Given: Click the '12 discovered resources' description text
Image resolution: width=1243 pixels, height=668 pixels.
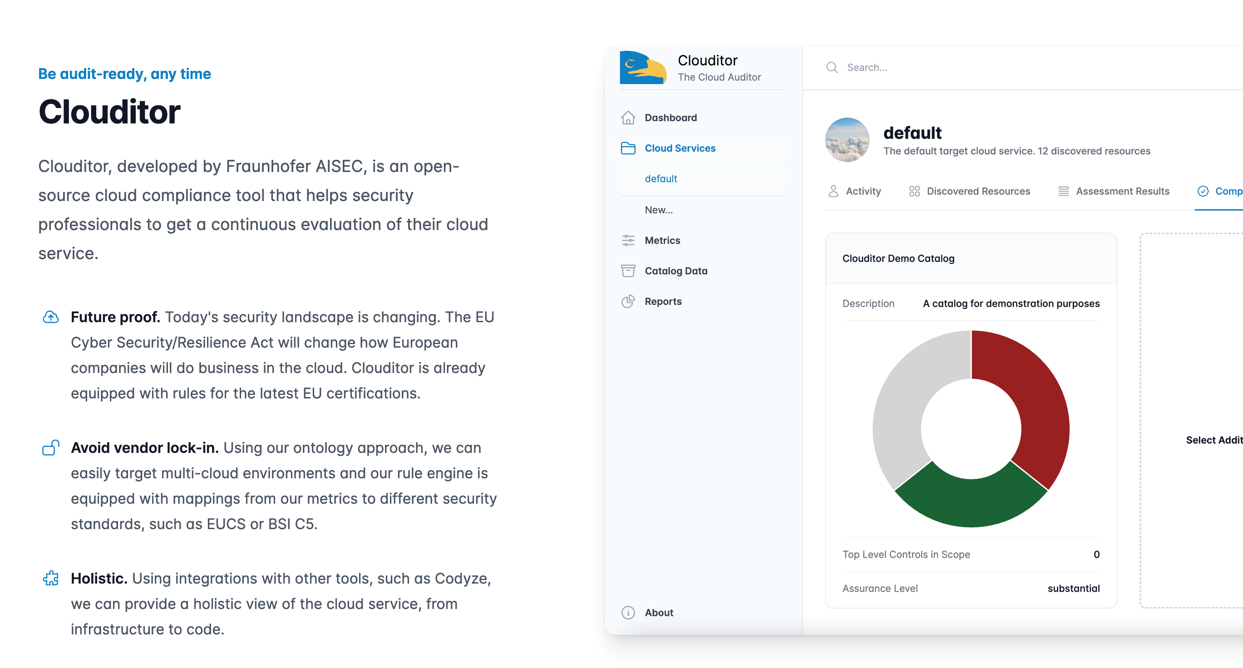Looking at the screenshot, I should pos(1094,151).
